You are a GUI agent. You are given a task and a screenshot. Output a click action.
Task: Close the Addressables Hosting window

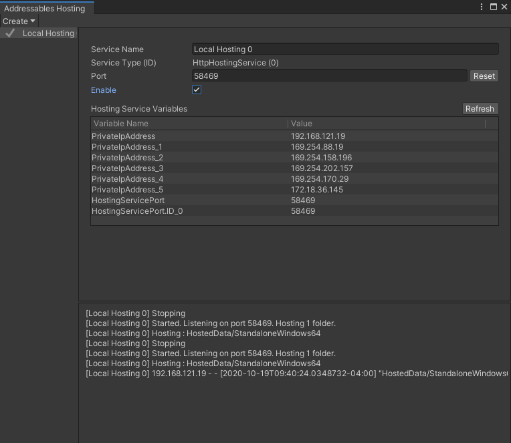pos(504,7)
